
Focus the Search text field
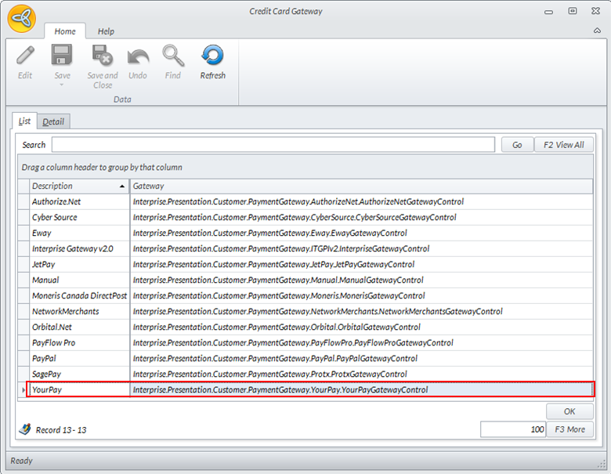273,145
